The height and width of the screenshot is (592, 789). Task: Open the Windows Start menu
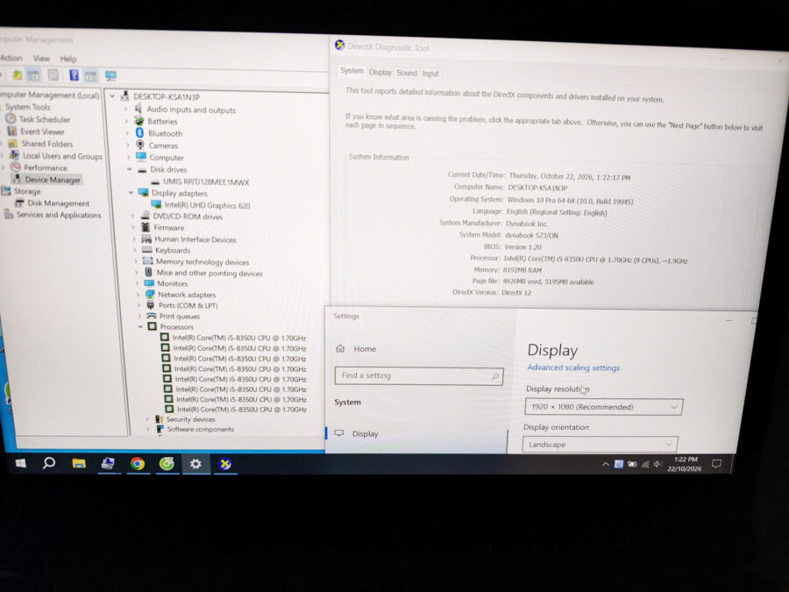21,463
